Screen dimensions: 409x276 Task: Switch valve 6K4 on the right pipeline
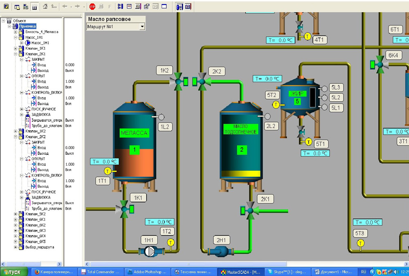coord(380,65)
